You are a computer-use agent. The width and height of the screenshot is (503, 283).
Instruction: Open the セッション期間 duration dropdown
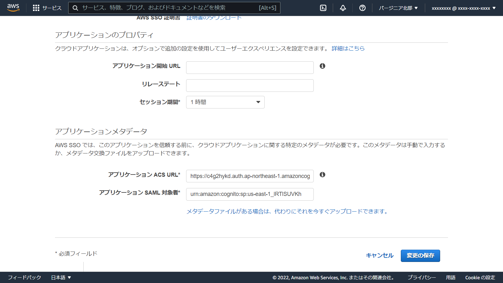click(225, 102)
